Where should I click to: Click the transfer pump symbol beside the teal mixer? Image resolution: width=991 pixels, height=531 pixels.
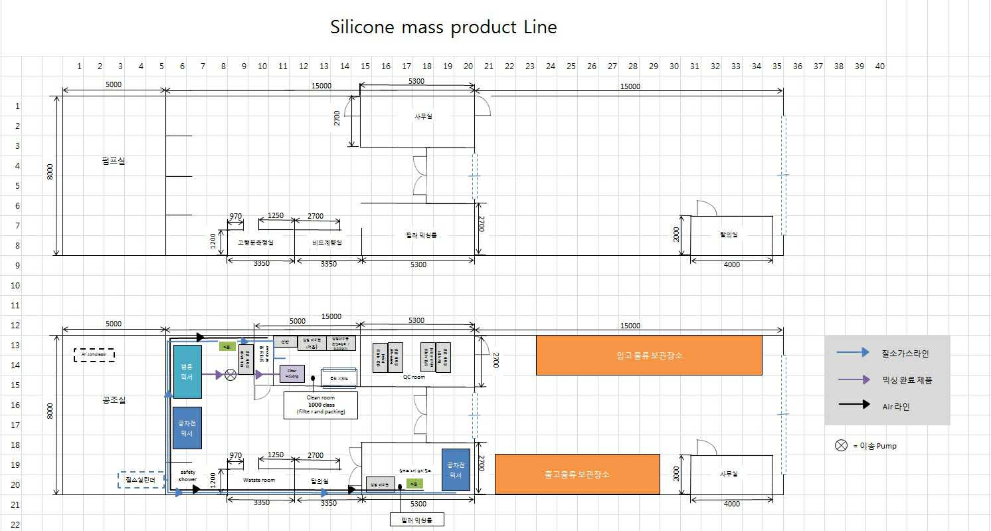click(x=230, y=375)
